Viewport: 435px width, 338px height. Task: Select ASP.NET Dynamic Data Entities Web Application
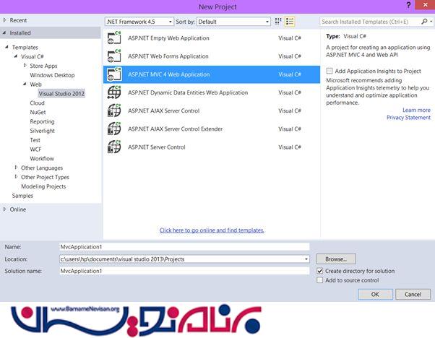coord(212,92)
